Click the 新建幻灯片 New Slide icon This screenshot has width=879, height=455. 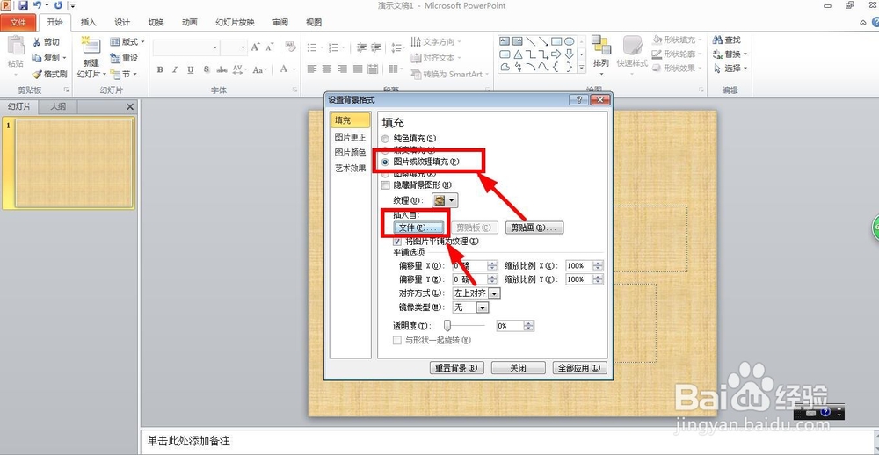[91, 47]
